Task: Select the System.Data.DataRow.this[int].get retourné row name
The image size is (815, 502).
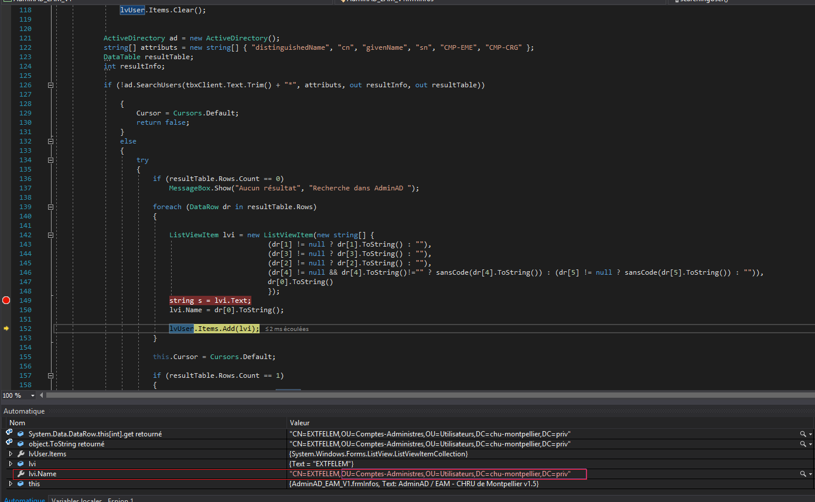Action: tap(95, 434)
